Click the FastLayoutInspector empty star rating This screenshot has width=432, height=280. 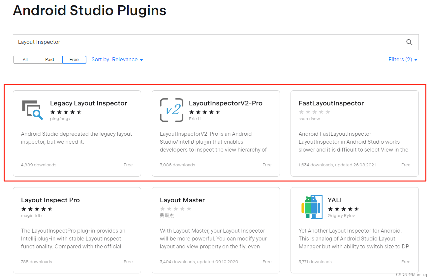(x=314, y=112)
